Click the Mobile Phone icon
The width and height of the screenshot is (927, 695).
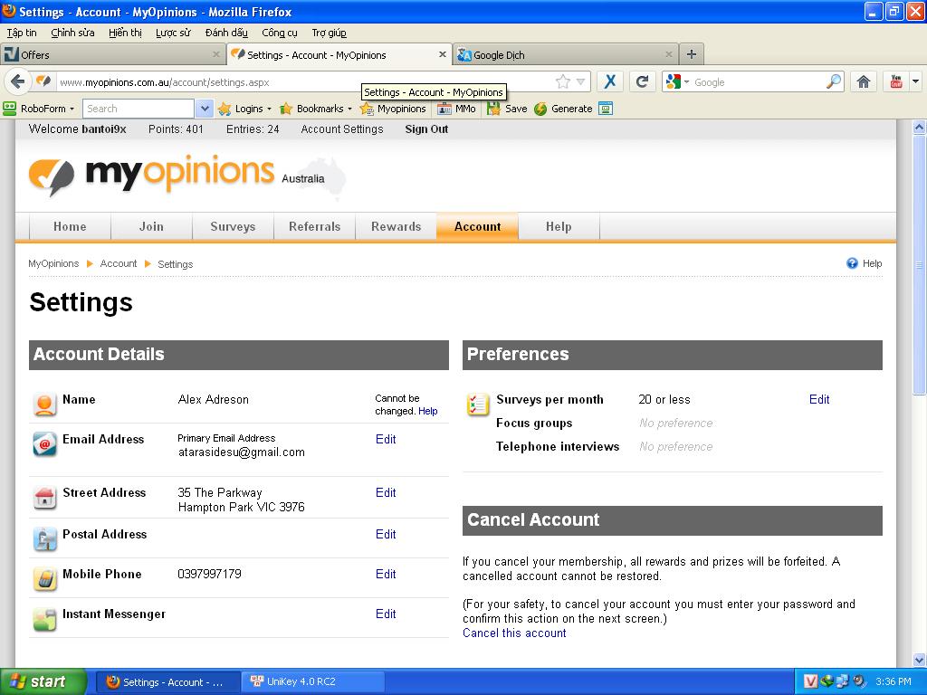tap(44, 579)
